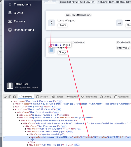
Task: Click the badge icon under the svg row
Action: tap(33, 140)
